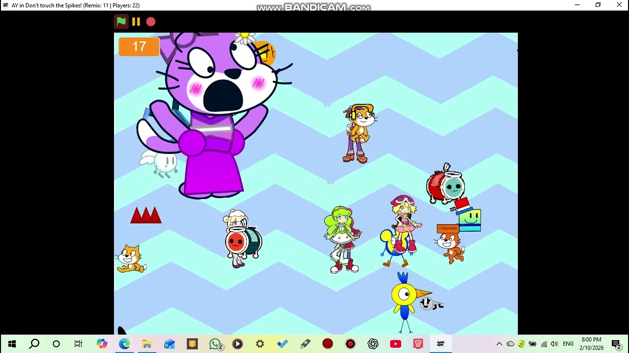The width and height of the screenshot is (629, 353).
Task: Open the USB drive tool on the taskbar
Action: pyautogui.click(x=305, y=344)
